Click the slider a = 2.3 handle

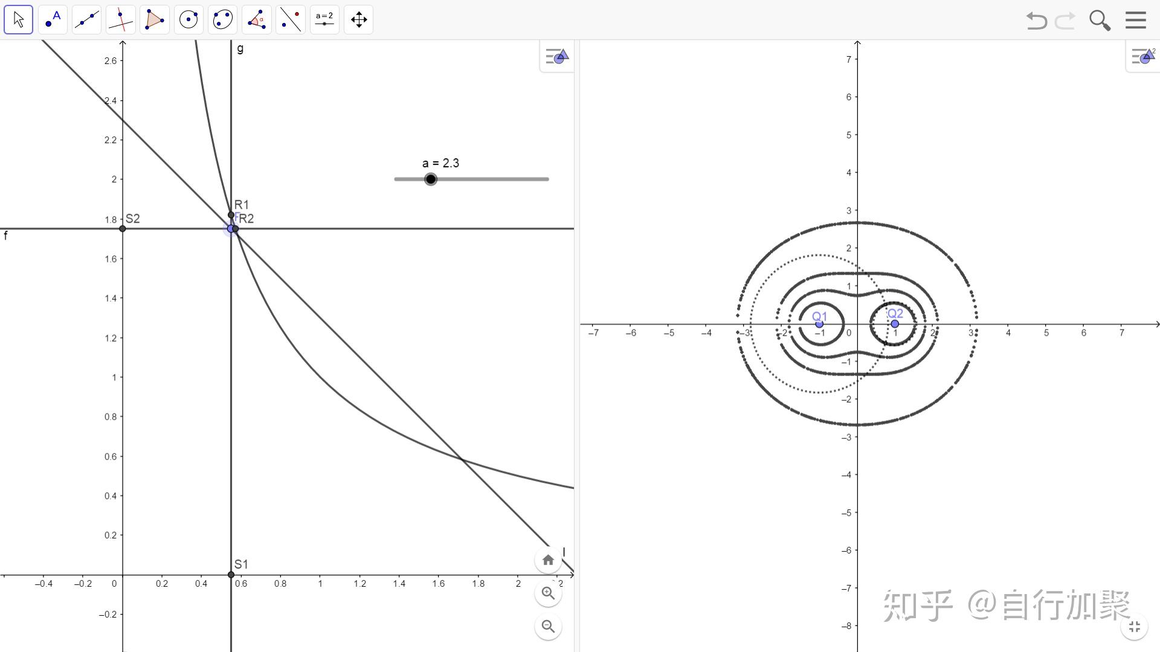tap(430, 179)
